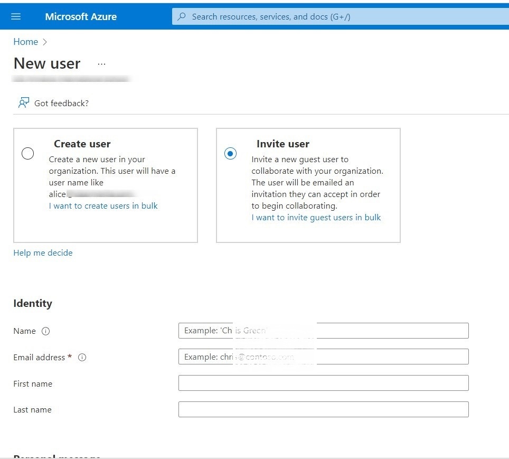Screen dimensions: 509x459
Task: Click the Invite user card heading
Action: pyautogui.click(x=282, y=144)
